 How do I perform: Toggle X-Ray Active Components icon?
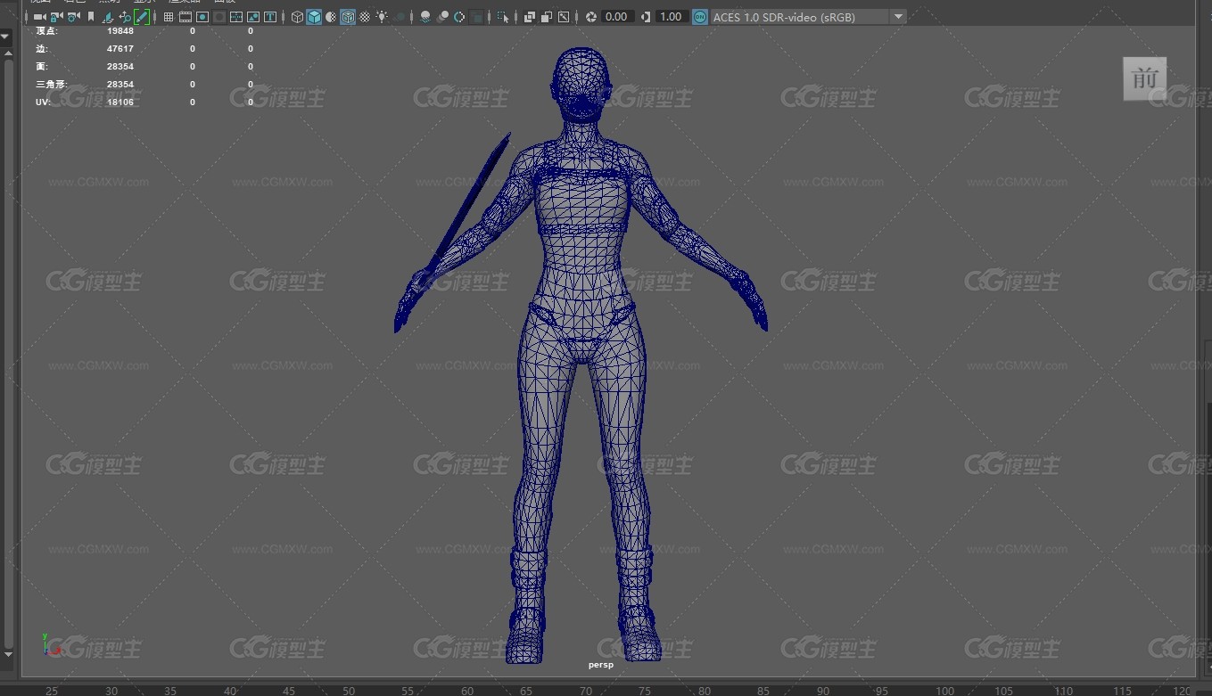pyautogui.click(x=546, y=17)
